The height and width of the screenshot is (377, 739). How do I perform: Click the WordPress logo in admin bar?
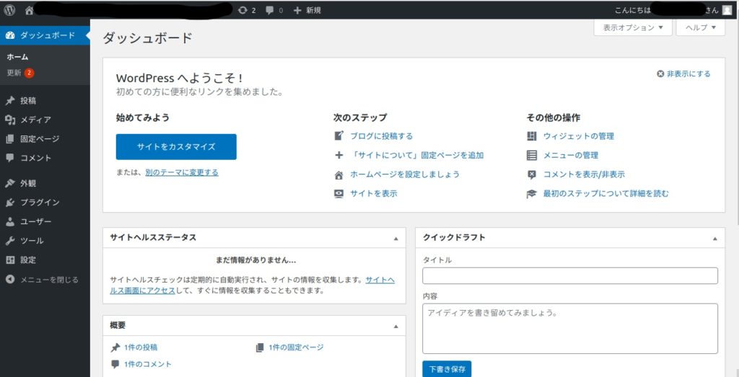(x=9, y=10)
